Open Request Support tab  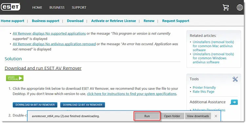click(x=176, y=21)
